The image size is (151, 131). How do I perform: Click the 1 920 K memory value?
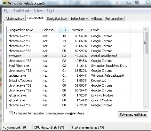82,95
